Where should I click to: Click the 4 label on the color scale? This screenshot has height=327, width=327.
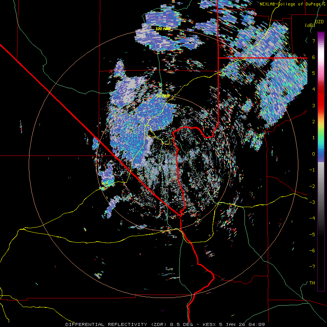point(314,89)
